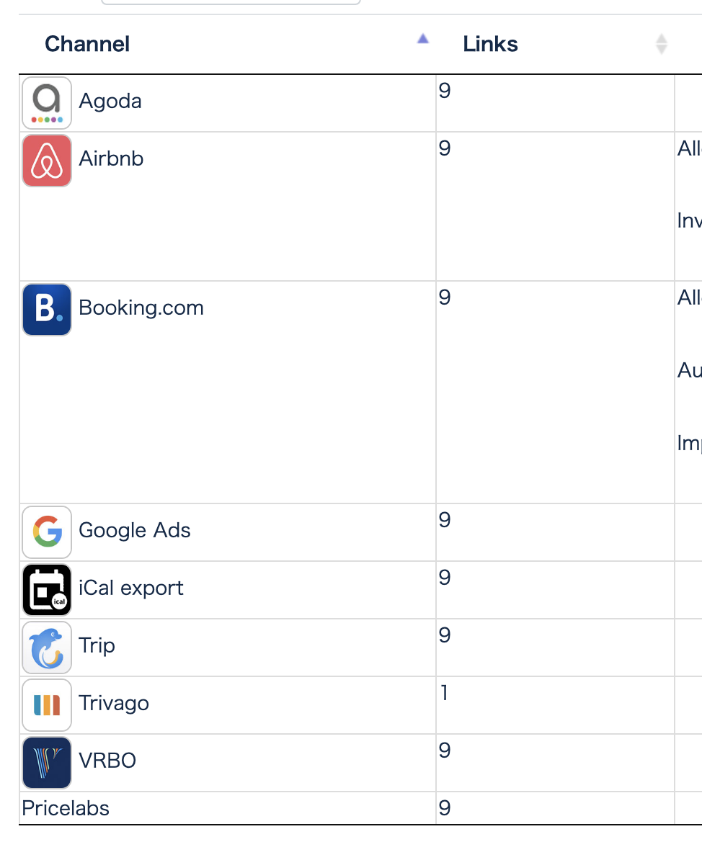Click the Airbnb logo icon

[x=46, y=160]
